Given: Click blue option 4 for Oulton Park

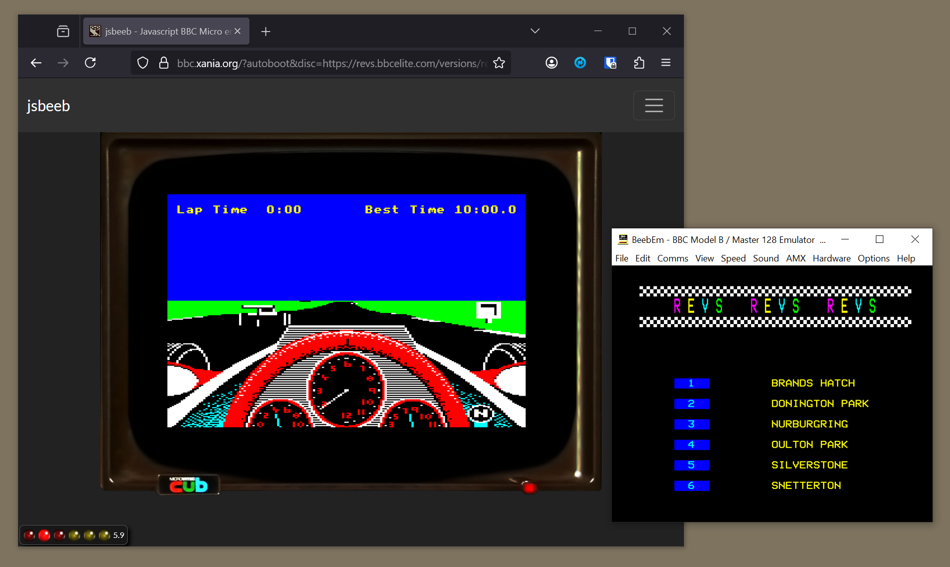Looking at the screenshot, I should [691, 445].
